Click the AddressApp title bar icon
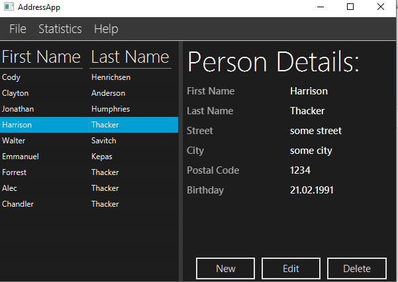Viewport: 398px width, 282px height. pyautogui.click(x=8, y=7)
